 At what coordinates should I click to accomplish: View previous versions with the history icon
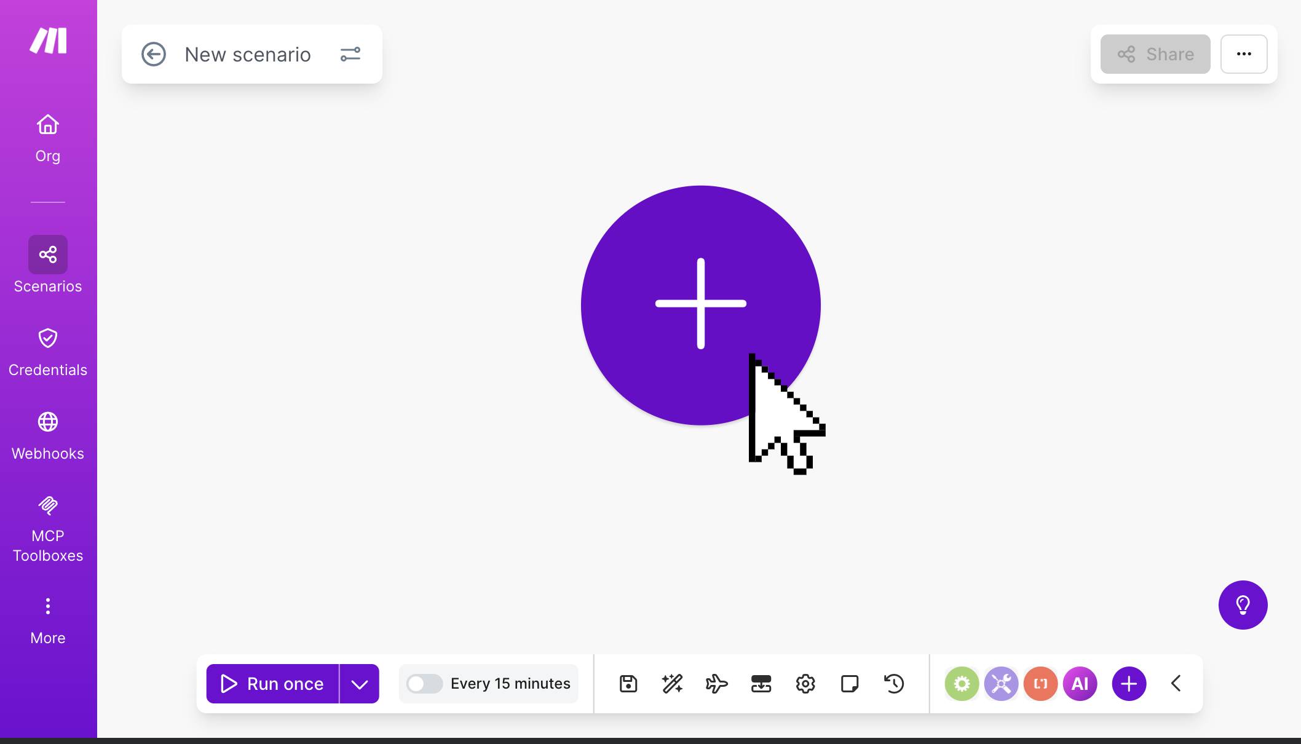pyautogui.click(x=894, y=683)
